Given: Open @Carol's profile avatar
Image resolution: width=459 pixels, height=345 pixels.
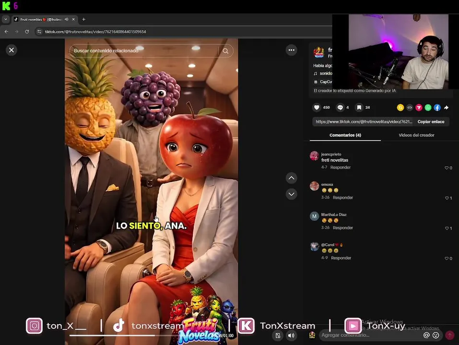Looking at the screenshot, I should [x=314, y=246].
